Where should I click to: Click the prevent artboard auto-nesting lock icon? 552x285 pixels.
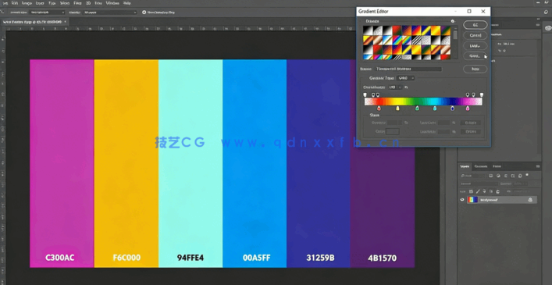[x=491, y=191]
